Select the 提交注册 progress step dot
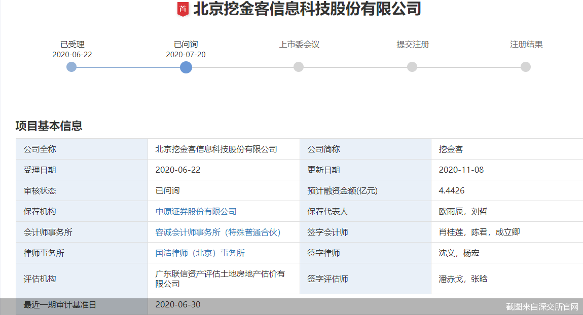The image size is (583, 315). 412,67
